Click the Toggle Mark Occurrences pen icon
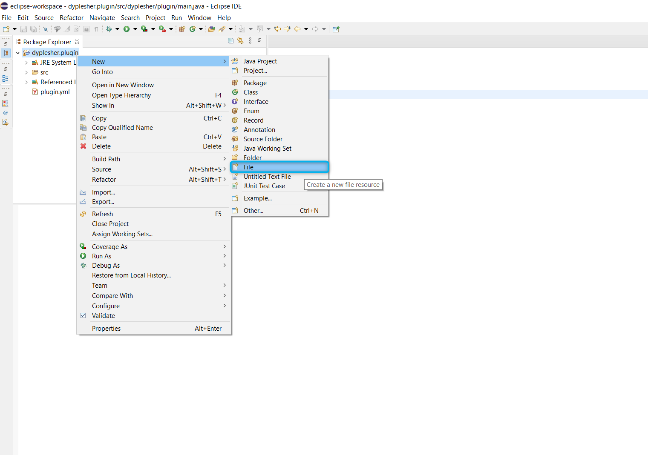648x455 pixels. click(x=67, y=29)
